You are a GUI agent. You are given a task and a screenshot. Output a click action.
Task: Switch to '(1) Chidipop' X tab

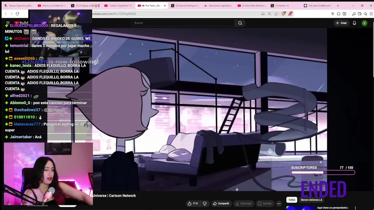[x=85, y=6]
